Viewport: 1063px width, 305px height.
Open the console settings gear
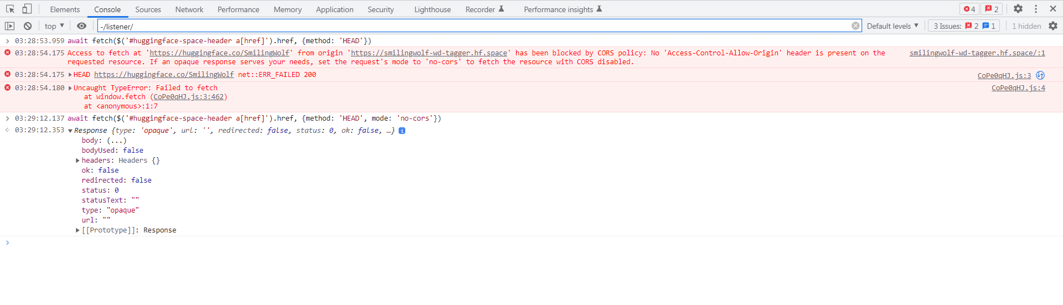1052,26
